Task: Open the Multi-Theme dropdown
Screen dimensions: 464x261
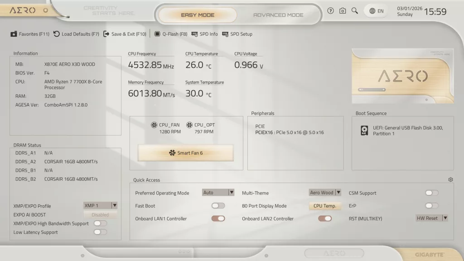Action: (325, 193)
